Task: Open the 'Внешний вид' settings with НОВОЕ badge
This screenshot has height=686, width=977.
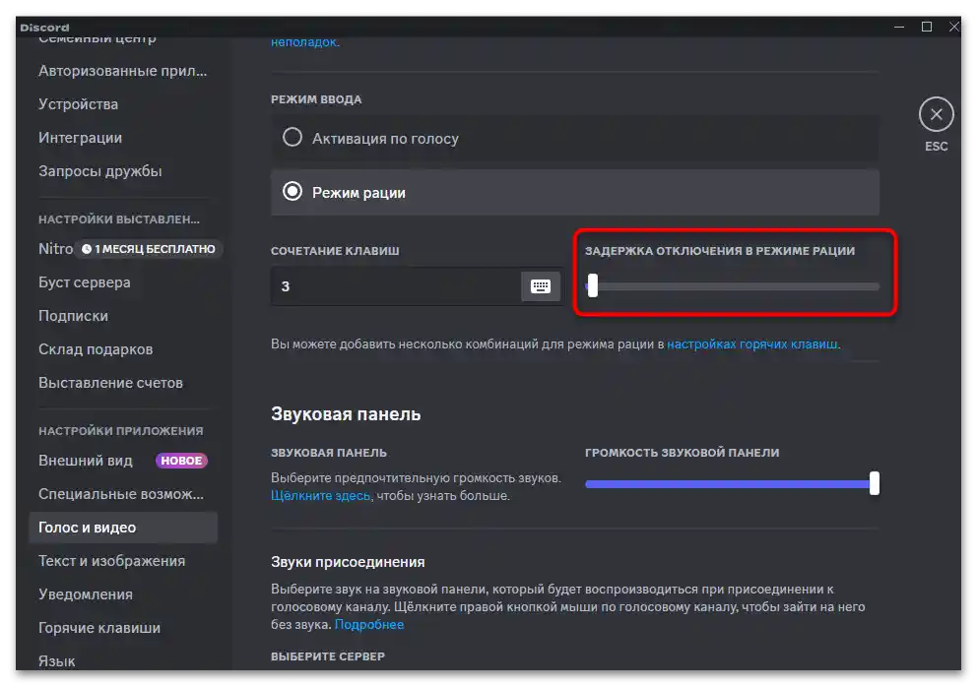Action: [88, 460]
